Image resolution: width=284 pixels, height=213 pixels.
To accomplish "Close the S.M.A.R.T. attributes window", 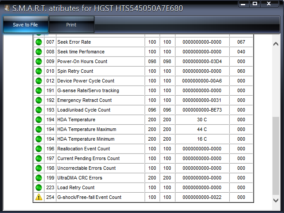I will tap(269, 4).
